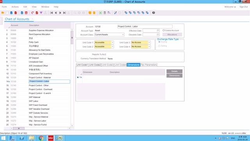Click the Effective Date input field
Image resolution: width=250 pixels, height=141 pixels.
pos(150,31)
